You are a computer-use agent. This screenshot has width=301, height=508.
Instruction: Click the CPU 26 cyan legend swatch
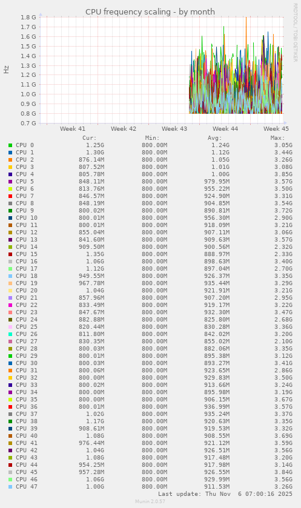tap(10, 334)
